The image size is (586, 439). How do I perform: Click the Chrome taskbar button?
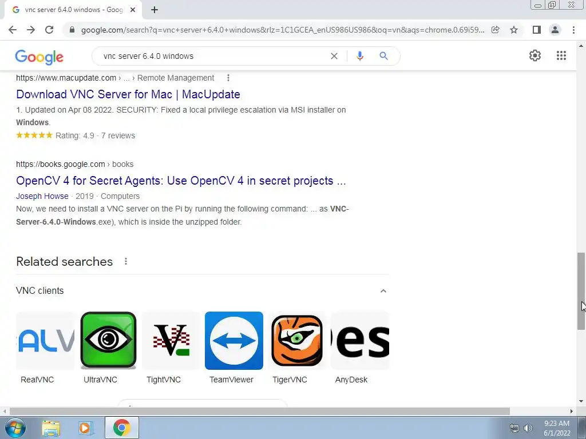[x=122, y=428]
